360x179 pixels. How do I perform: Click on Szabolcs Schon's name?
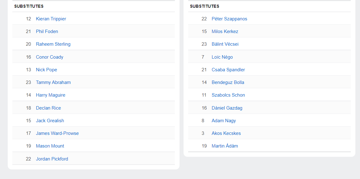228,95
